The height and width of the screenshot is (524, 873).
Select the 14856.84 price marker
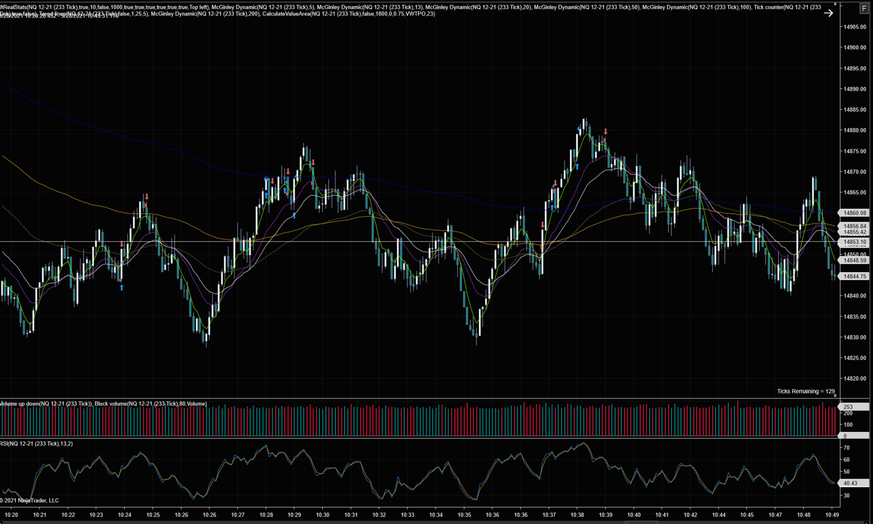point(854,226)
